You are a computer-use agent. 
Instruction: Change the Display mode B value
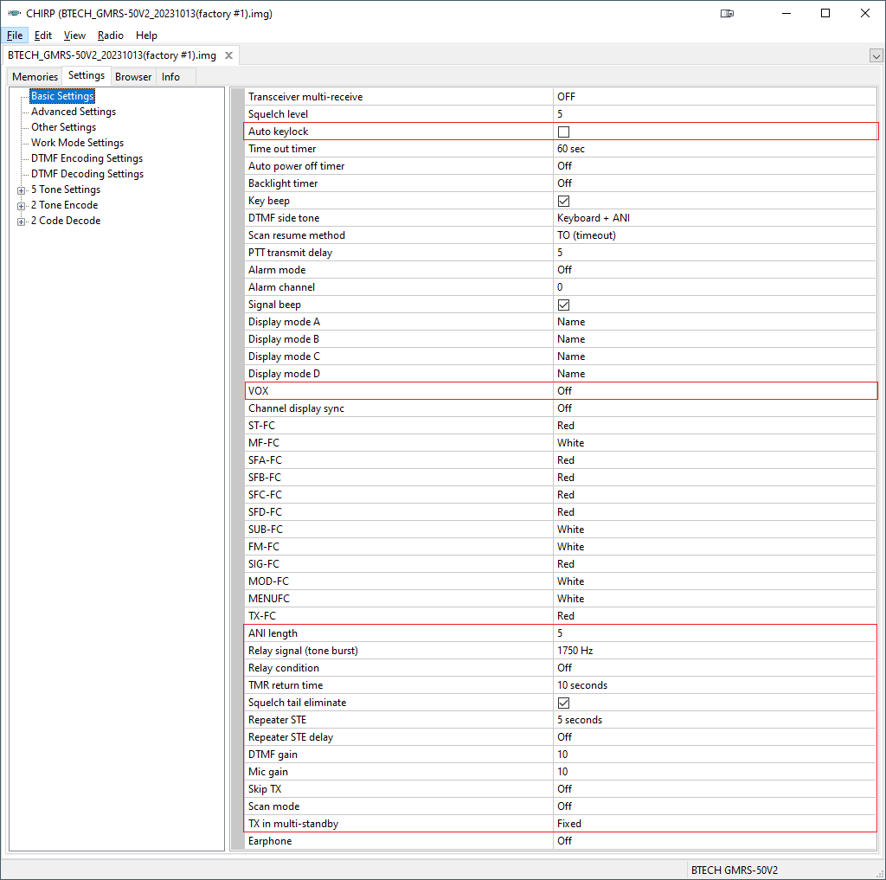[714, 339]
